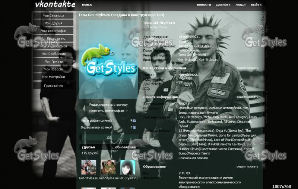Viewport: 298px width, 189px height.
Task: Click the video icon beside video count
Action: click(134, 127)
